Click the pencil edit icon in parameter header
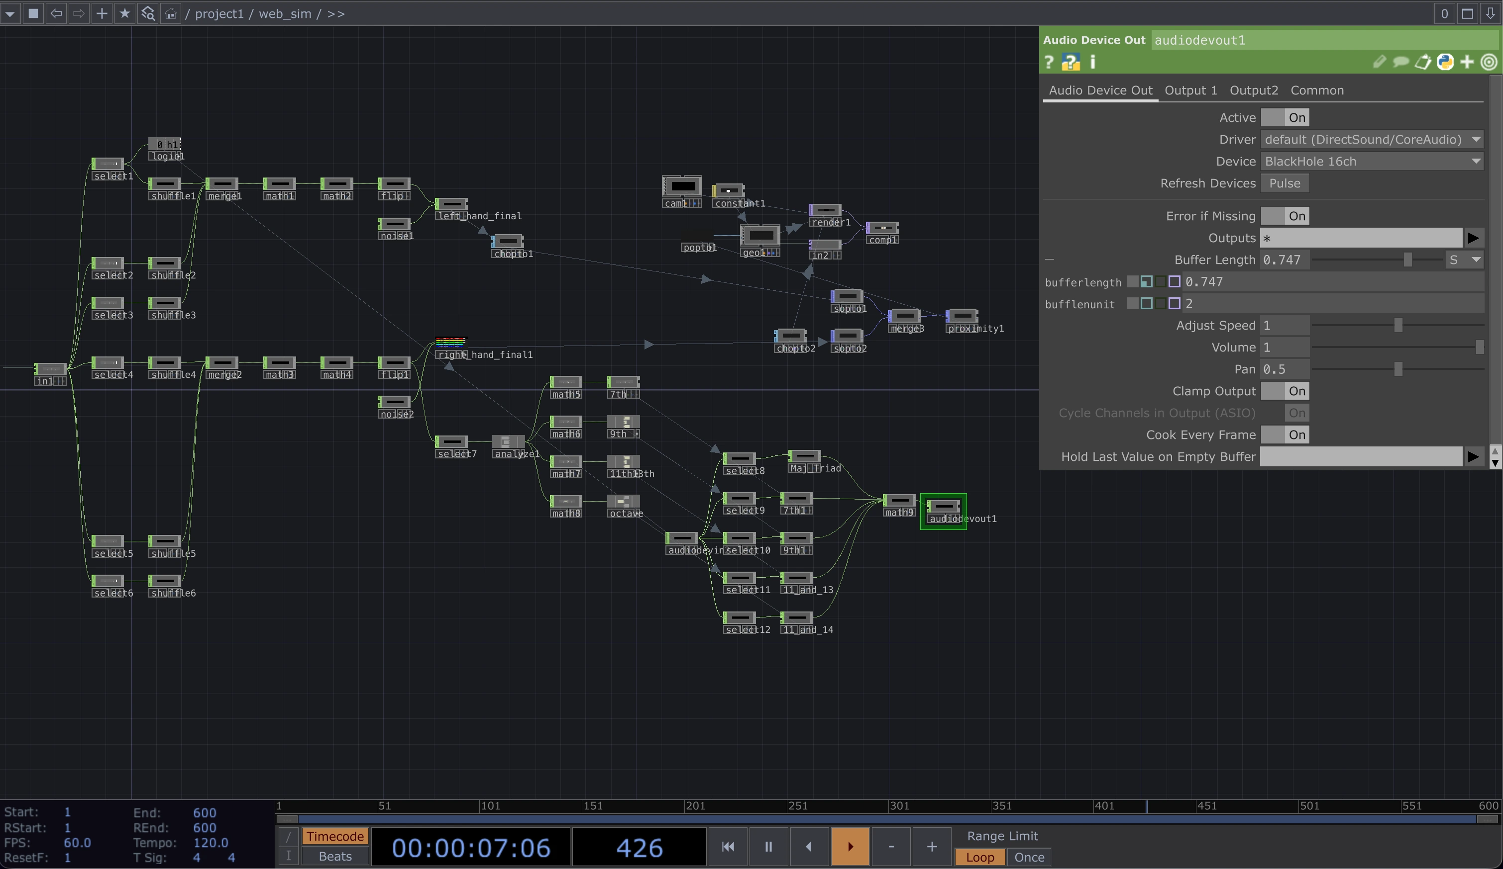 pos(1379,62)
